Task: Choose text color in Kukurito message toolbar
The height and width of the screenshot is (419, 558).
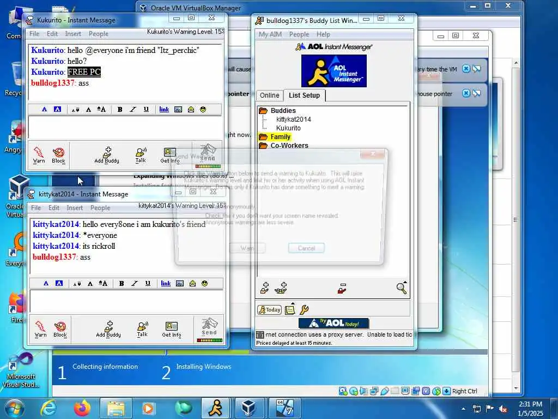Action: pyautogui.click(x=45, y=109)
